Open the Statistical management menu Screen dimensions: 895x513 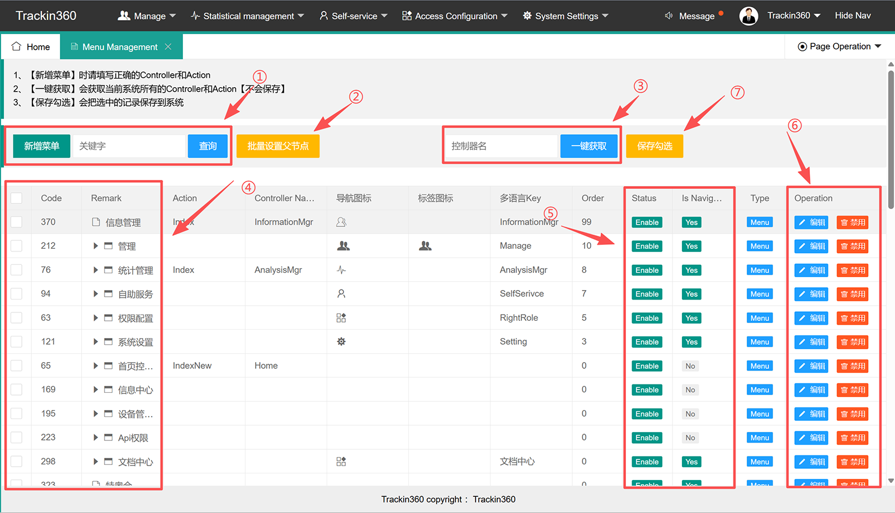[247, 16]
